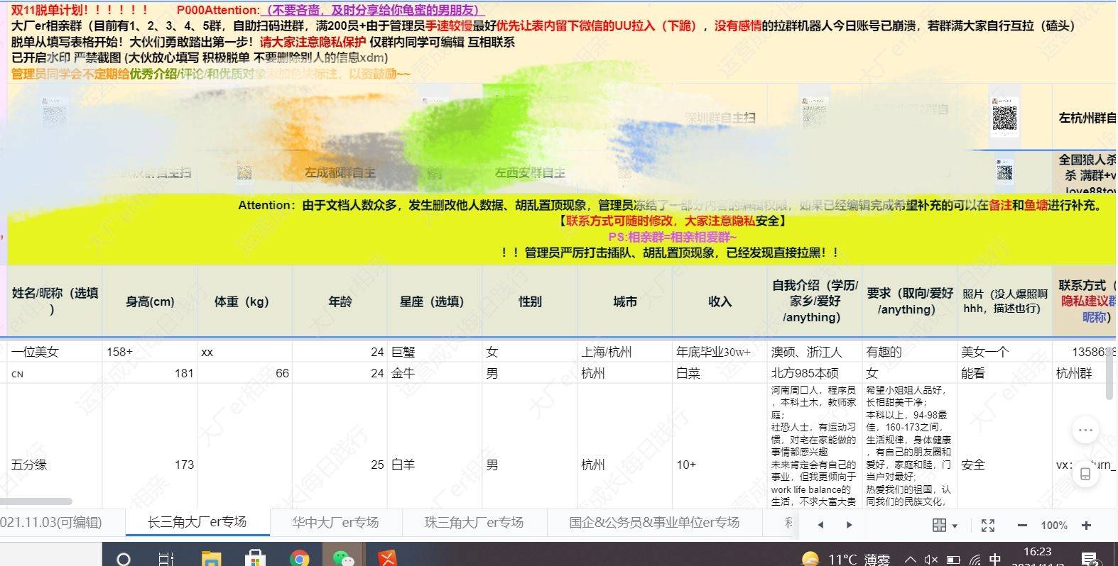Open the 100% zoom level selector
Screen dimensions: 1118x566
coord(1054,526)
